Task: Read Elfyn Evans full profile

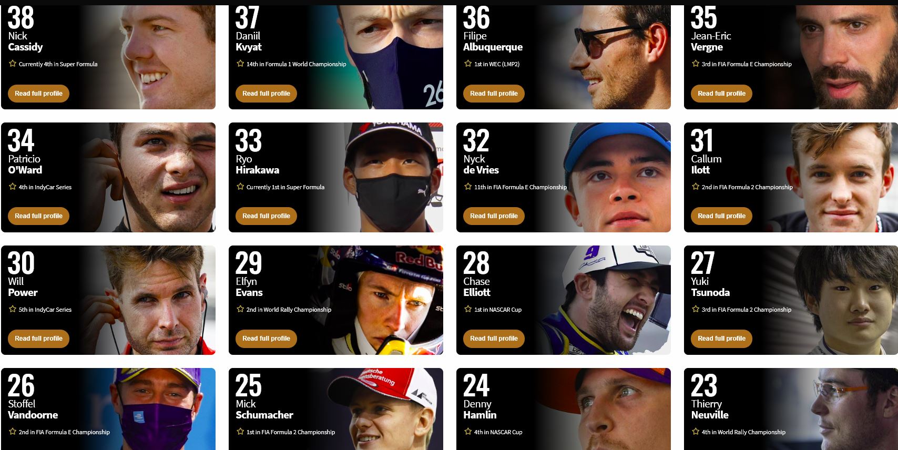Action: pyautogui.click(x=266, y=339)
